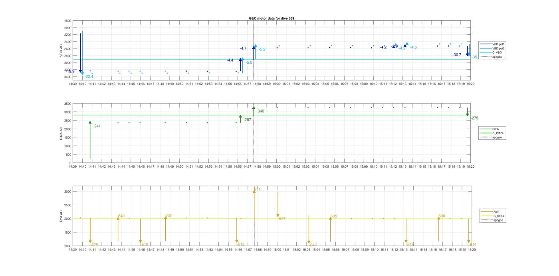Click the '3500' tick on the Pitch axis
Viewport: 559px width, 276px height.
pyautogui.click(x=68, y=104)
